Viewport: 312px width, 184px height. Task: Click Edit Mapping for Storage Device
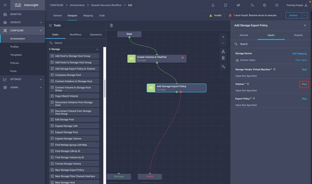(x=299, y=54)
